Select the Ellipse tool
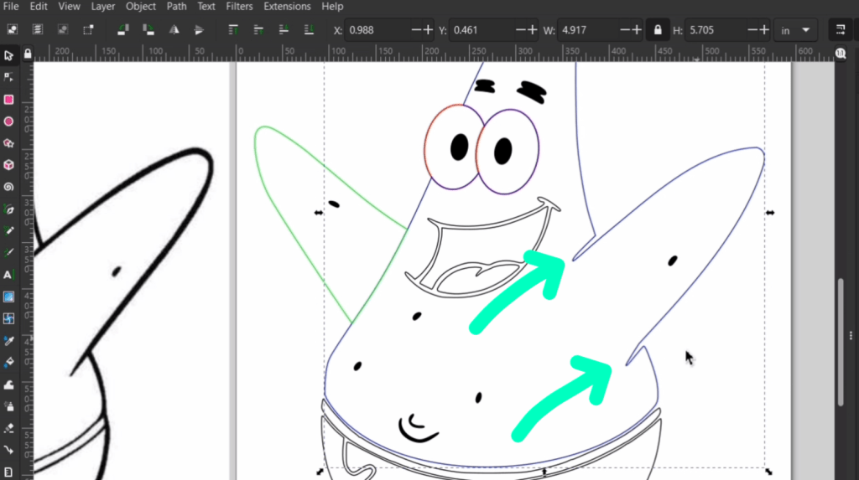Screen dimensions: 859x480 (8, 121)
